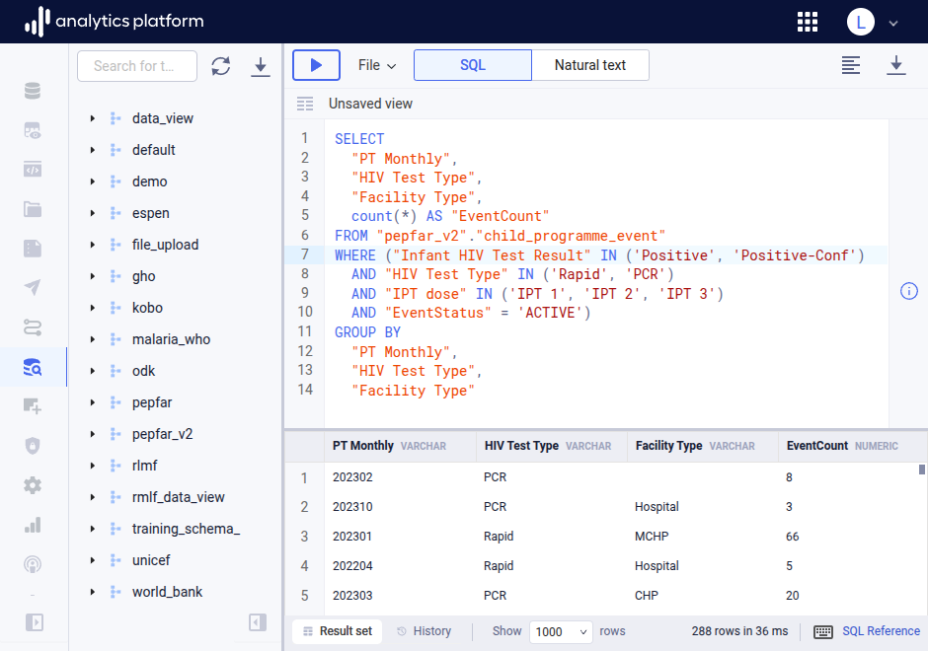Select the rlmf schema
The width and height of the screenshot is (928, 651).
tap(145, 466)
